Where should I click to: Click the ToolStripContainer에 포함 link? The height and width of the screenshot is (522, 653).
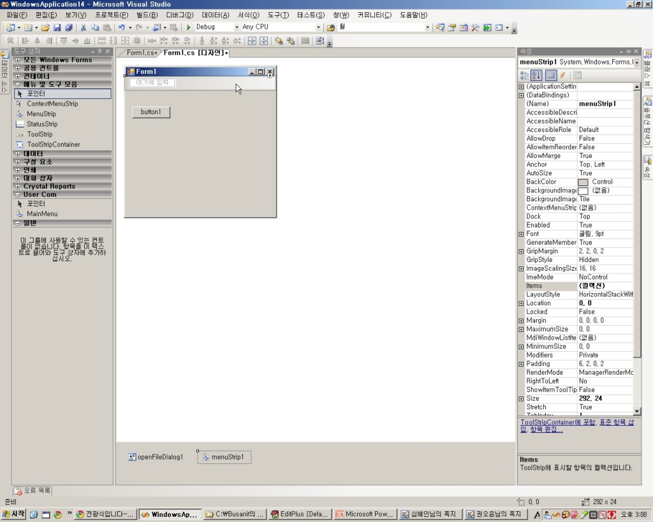tap(557, 422)
